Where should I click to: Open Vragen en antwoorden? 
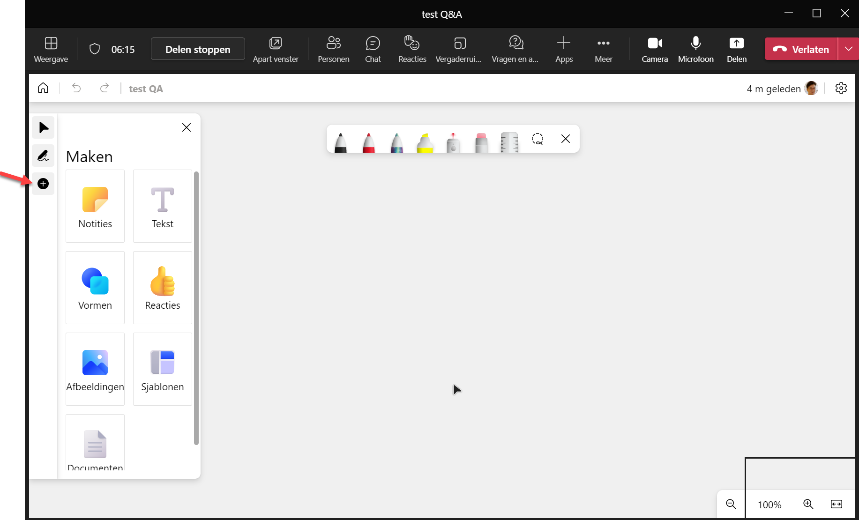[x=515, y=49]
